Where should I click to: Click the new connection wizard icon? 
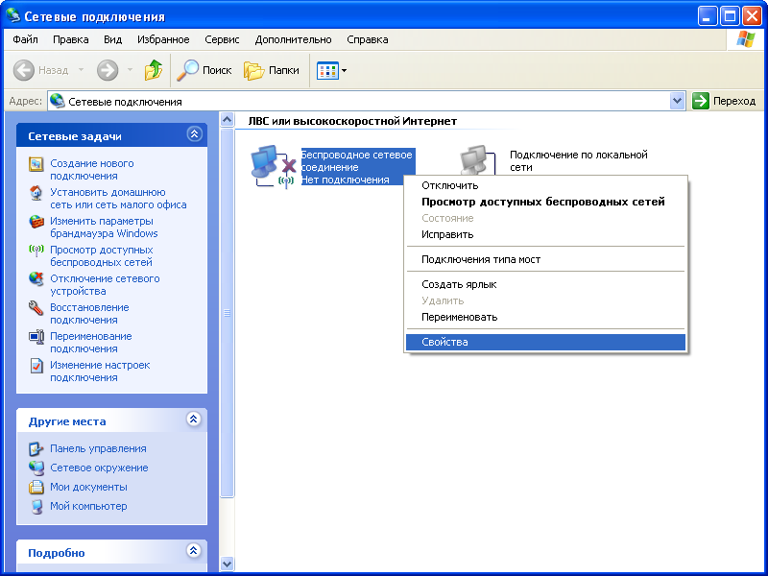[36, 164]
